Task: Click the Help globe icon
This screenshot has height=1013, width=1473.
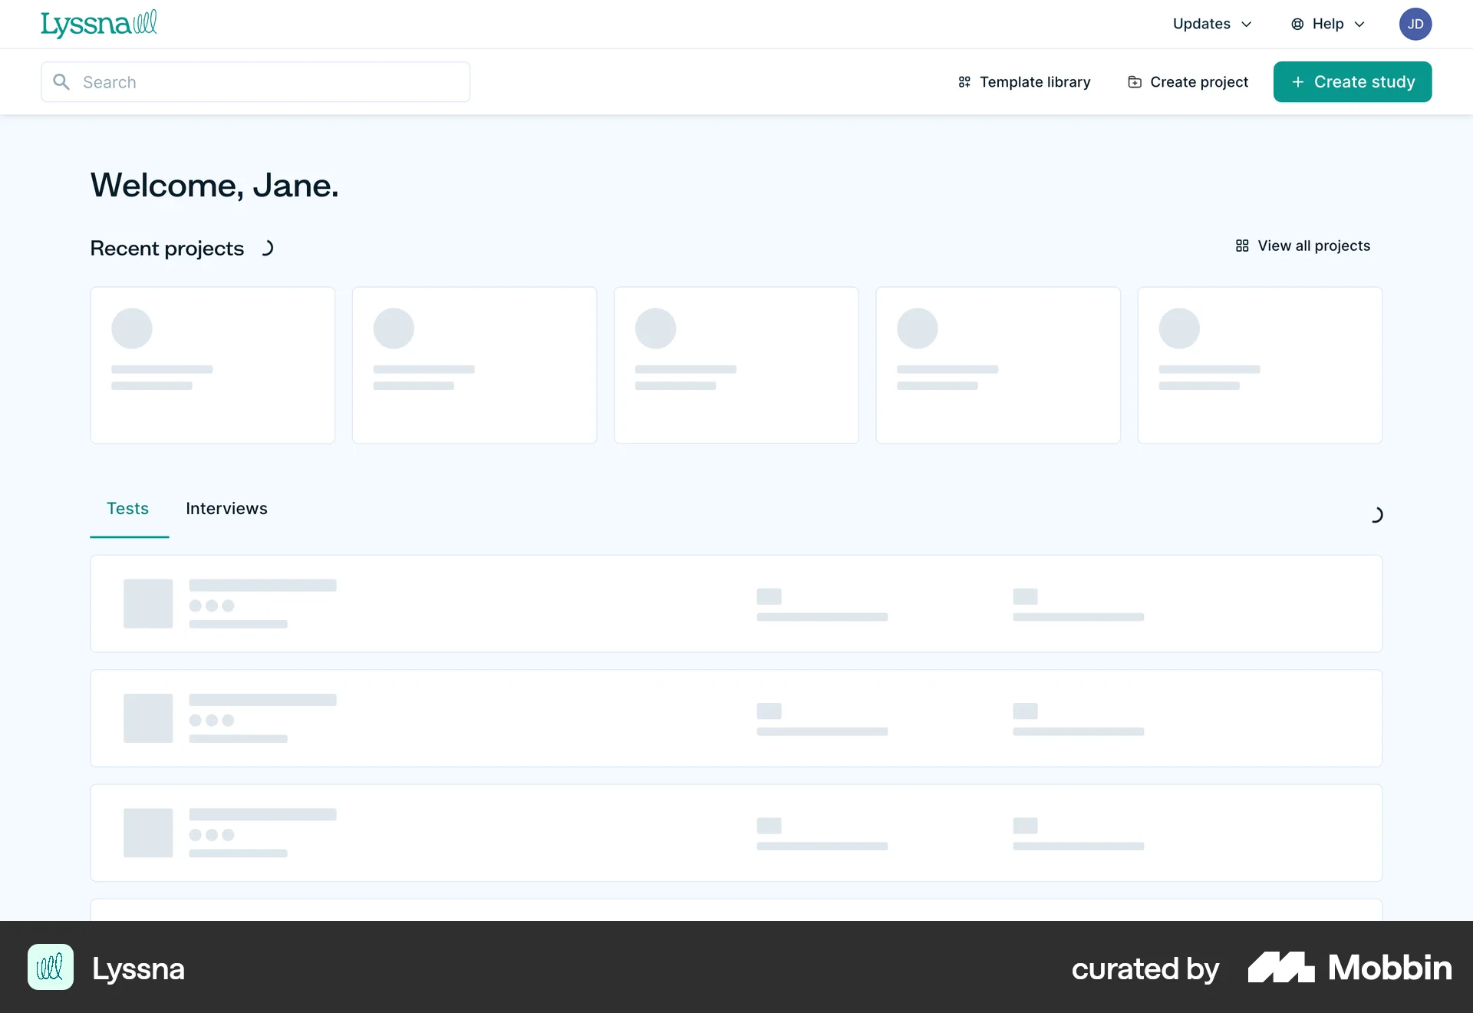Action: [1297, 24]
